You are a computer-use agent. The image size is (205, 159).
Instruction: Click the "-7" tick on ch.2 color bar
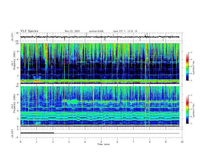[x=191, y=124]
